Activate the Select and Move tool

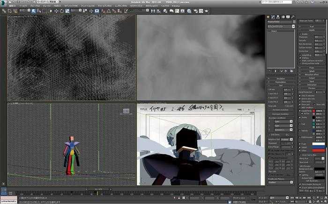tap(56, 11)
